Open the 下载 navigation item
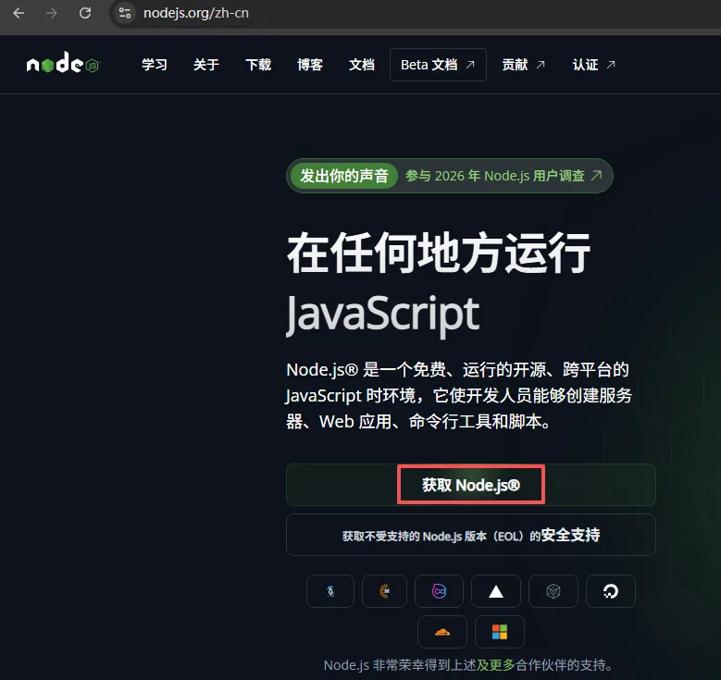Viewport: 721px width, 680px height. point(258,65)
